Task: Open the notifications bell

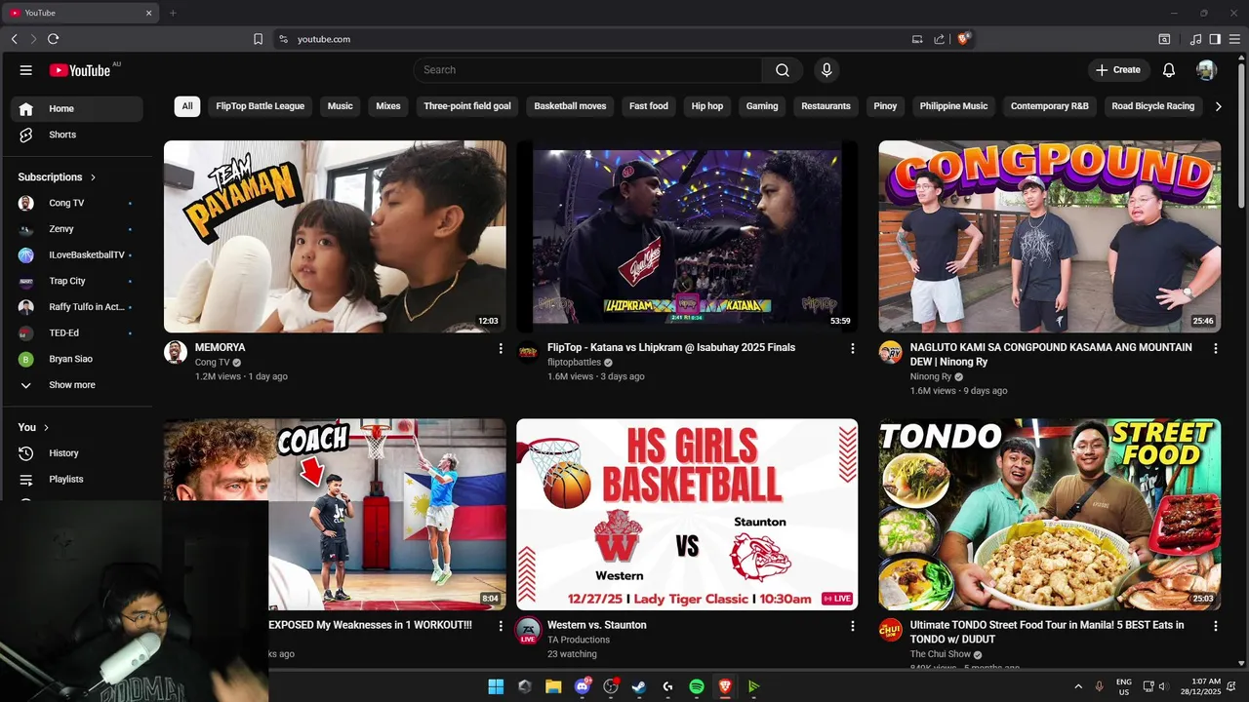Action: [x=1169, y=70]
